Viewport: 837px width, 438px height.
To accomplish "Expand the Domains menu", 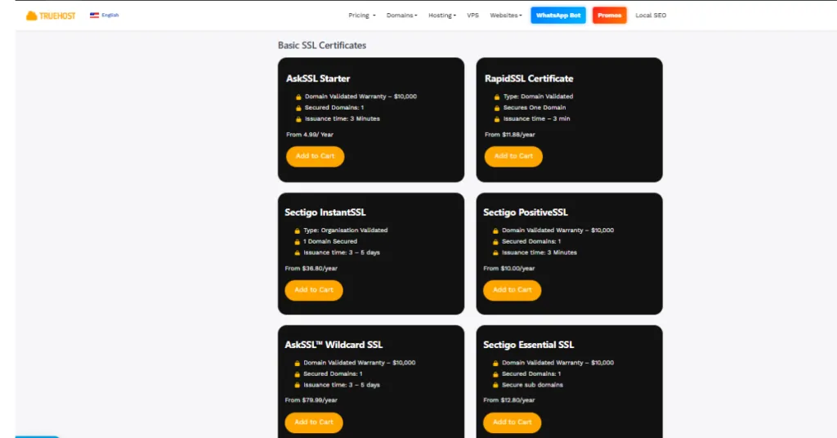I will (402, 16).
